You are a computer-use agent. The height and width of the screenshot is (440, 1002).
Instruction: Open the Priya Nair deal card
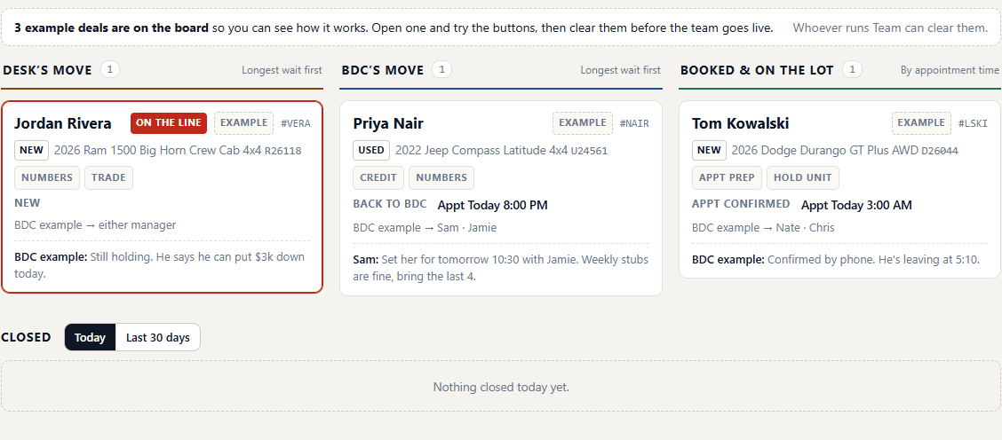point(501,198)
